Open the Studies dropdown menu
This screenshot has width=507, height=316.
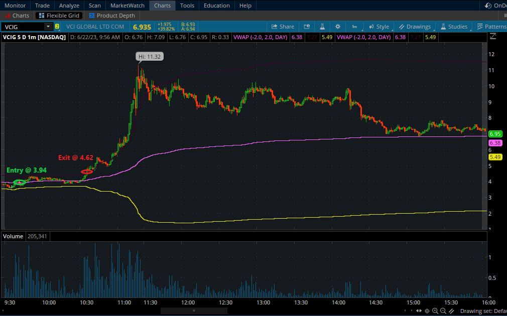click(x=454, y=27)
